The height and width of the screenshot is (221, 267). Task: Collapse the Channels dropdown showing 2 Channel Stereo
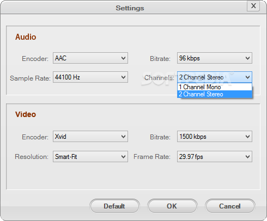pos(215,77)
